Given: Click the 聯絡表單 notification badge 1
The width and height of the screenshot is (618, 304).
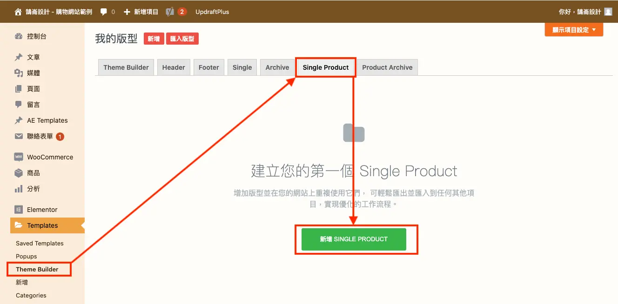Looking at the screenshot, I should pos(60,137).
